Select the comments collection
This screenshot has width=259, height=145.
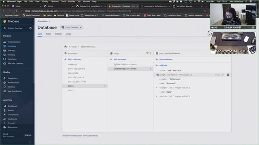click(x=72, y=64)
